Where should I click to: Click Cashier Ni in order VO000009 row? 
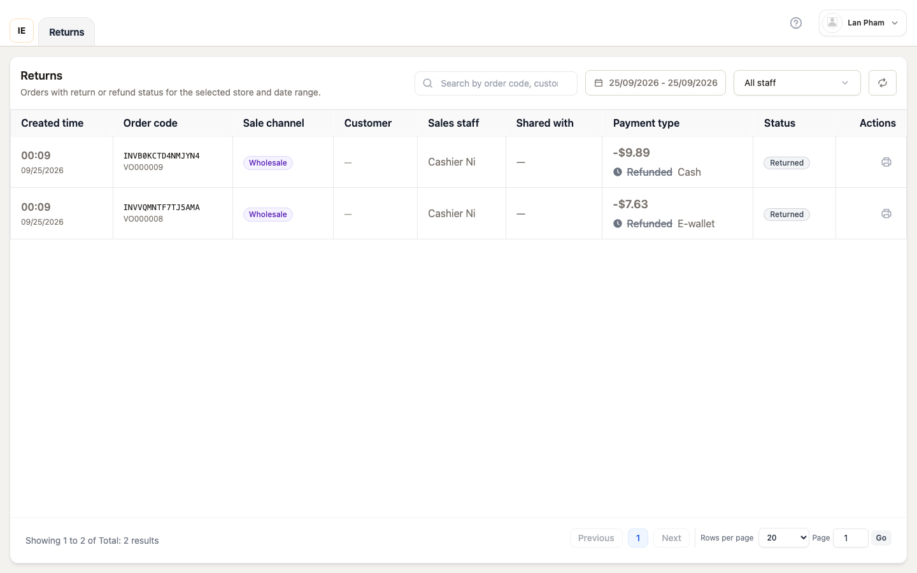[451, 162]
